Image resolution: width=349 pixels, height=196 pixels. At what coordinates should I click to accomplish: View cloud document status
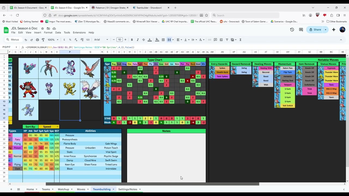(54, 28)
